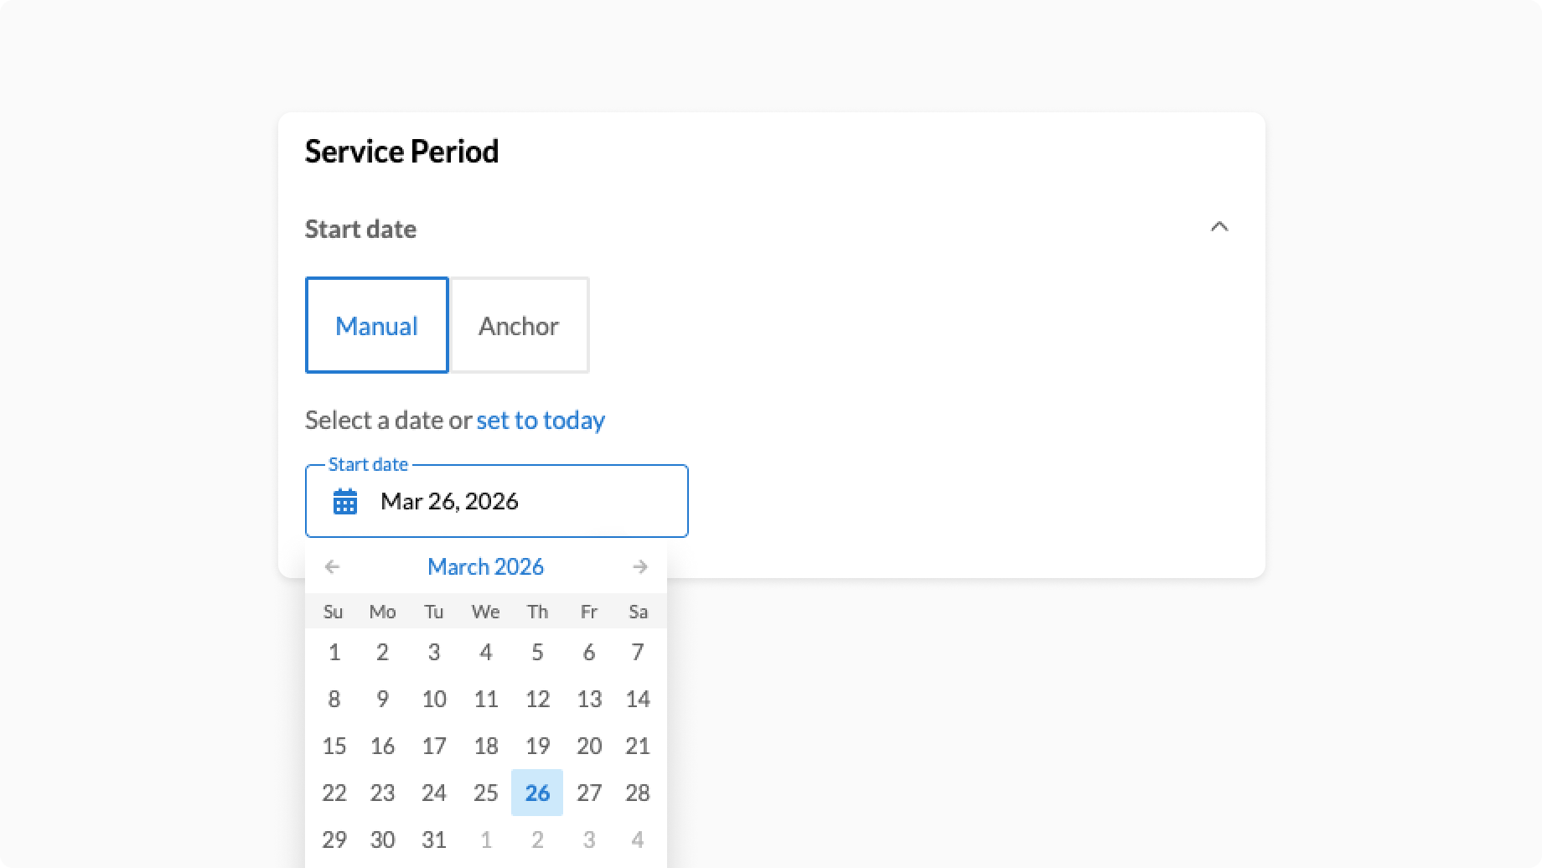The width and height of the screenshot is (1542, 868).
Task: Open the March 2026 month selector
Action: point(485,566)
